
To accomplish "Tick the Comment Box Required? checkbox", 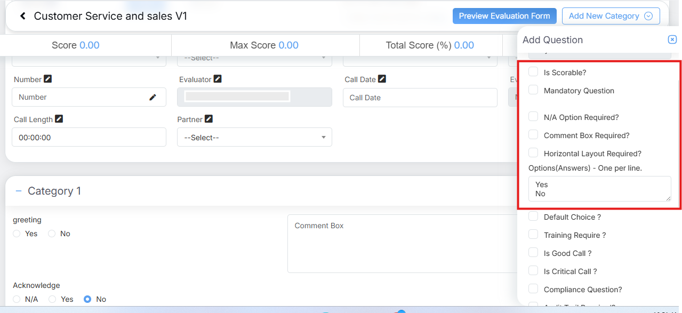I will tap(533, 135).
